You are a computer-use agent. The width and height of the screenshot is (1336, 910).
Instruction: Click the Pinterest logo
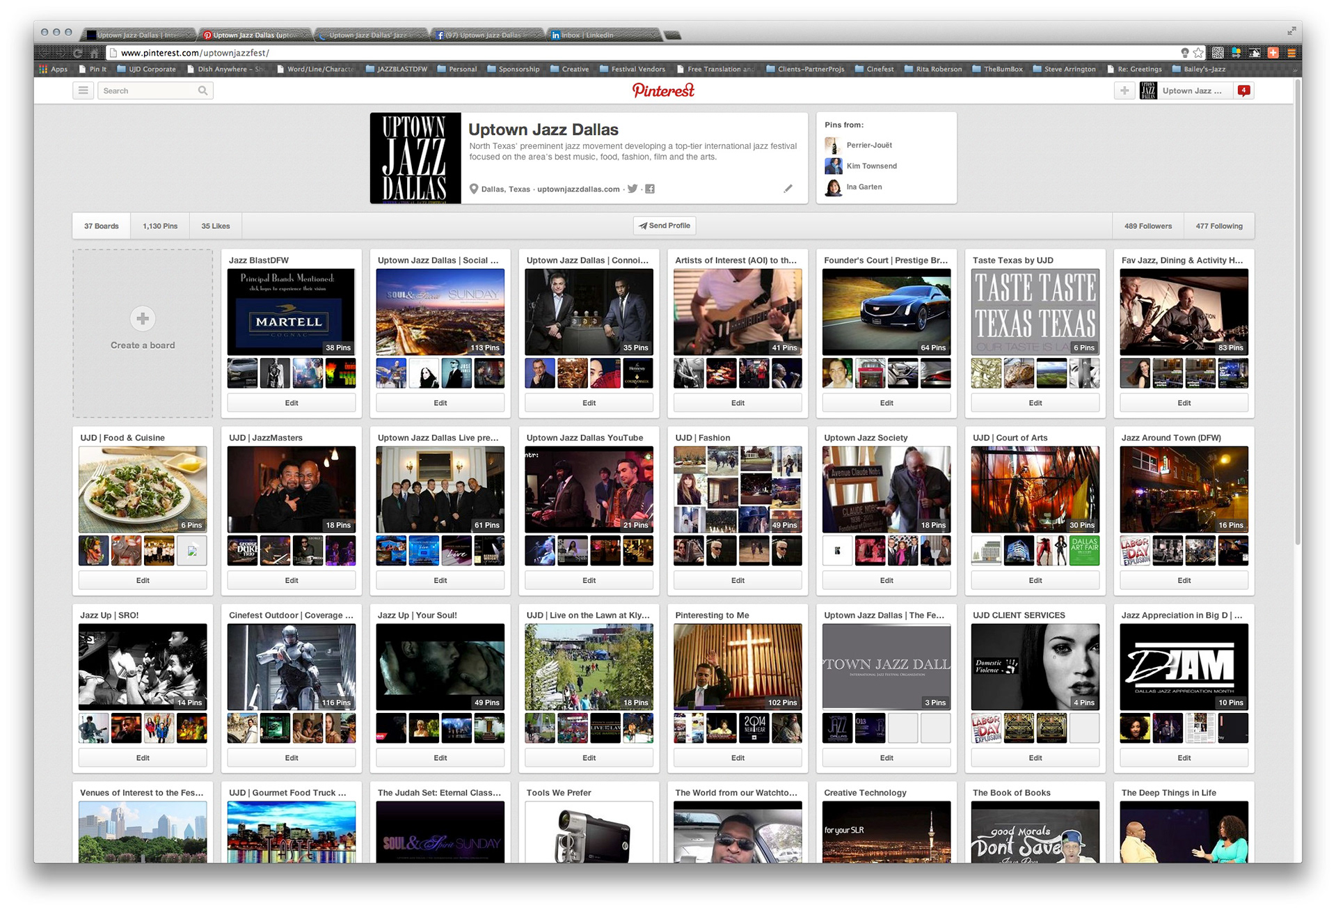[x=663, y=91]
